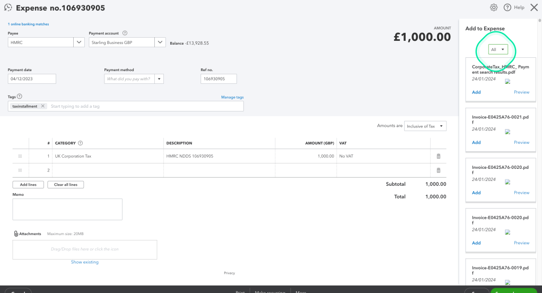The width and height of the screenshot is (542, 293).
Task: Open the Payment method dropdown arrow
Action: tap(159, 79)
